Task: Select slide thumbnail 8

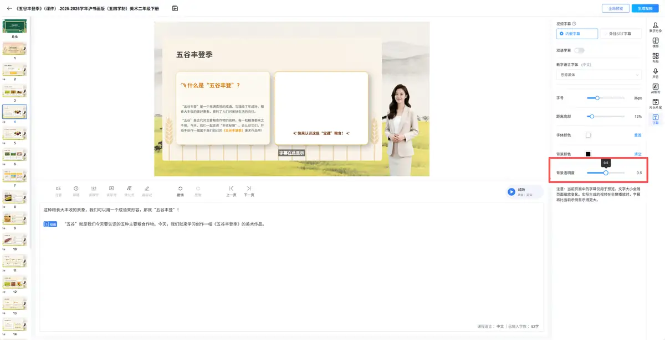Action: click(14, 197)
